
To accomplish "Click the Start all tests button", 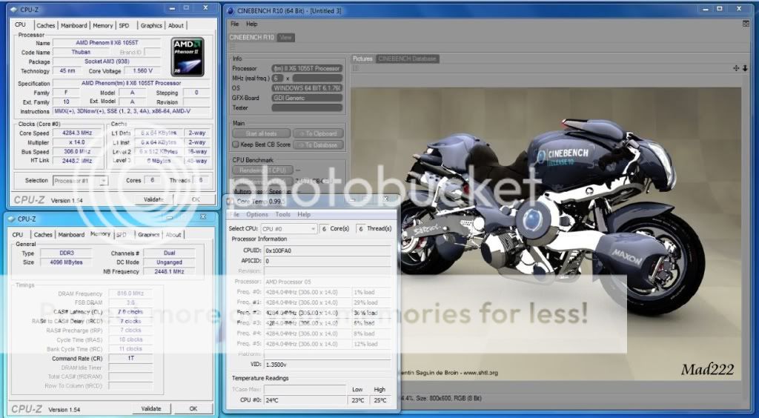I will click(x=260, y=133).
